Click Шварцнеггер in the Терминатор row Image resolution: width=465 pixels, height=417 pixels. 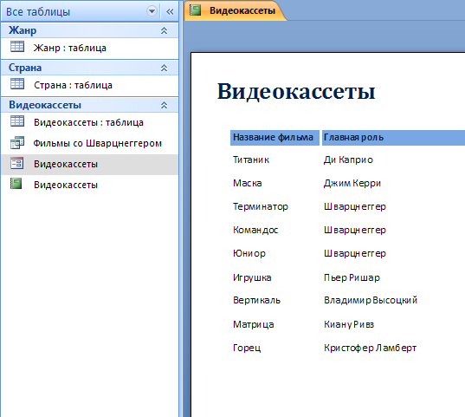(x=355, y=206)
